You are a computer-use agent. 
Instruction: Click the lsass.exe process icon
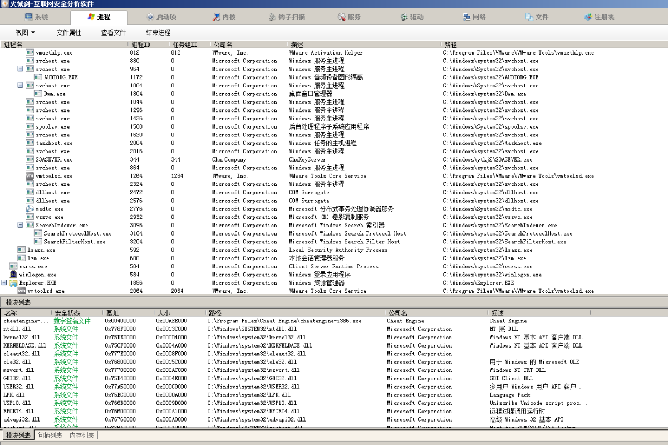21,250
